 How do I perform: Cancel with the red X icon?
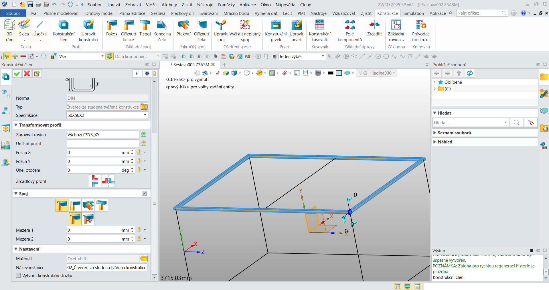[x=27, y=74]
